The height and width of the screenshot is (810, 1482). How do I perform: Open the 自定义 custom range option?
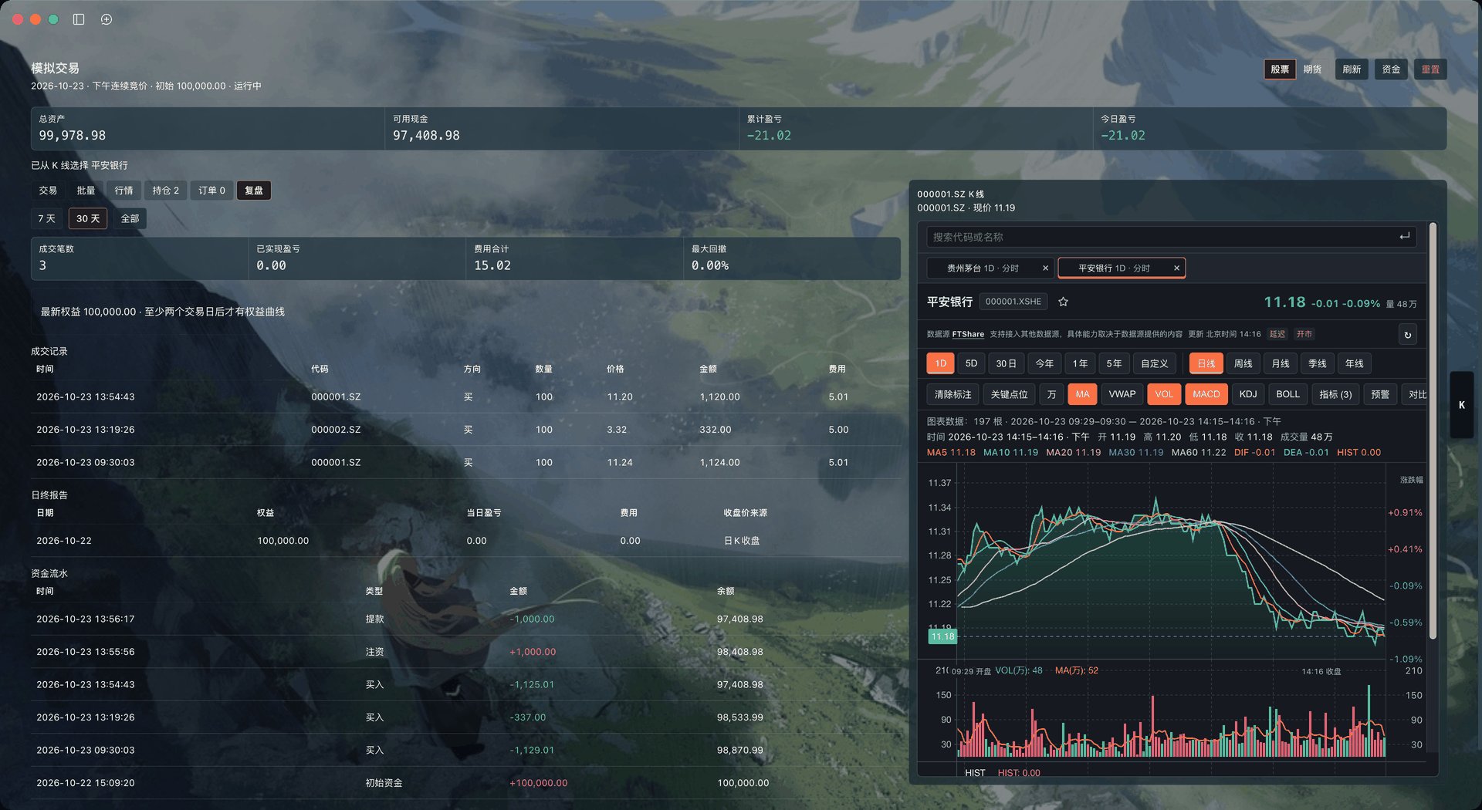pos(1154,363)
